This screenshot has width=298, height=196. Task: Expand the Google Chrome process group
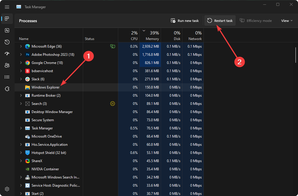tap(21, 63)
